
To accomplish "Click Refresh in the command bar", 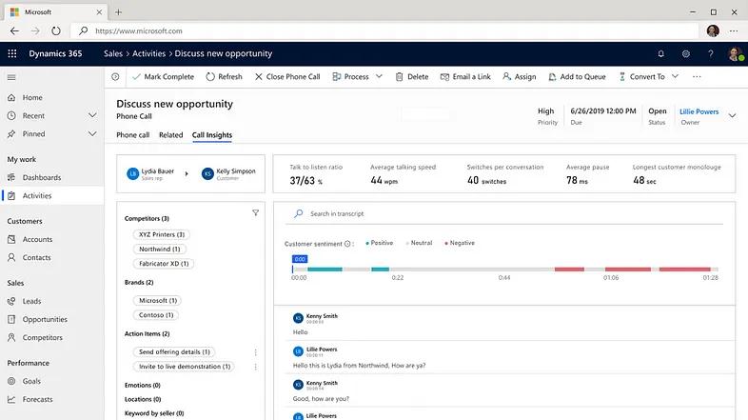I will point(225,76).
